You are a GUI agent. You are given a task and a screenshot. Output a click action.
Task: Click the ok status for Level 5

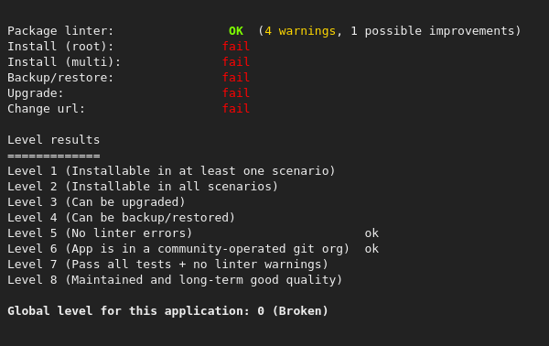[371, 233]
